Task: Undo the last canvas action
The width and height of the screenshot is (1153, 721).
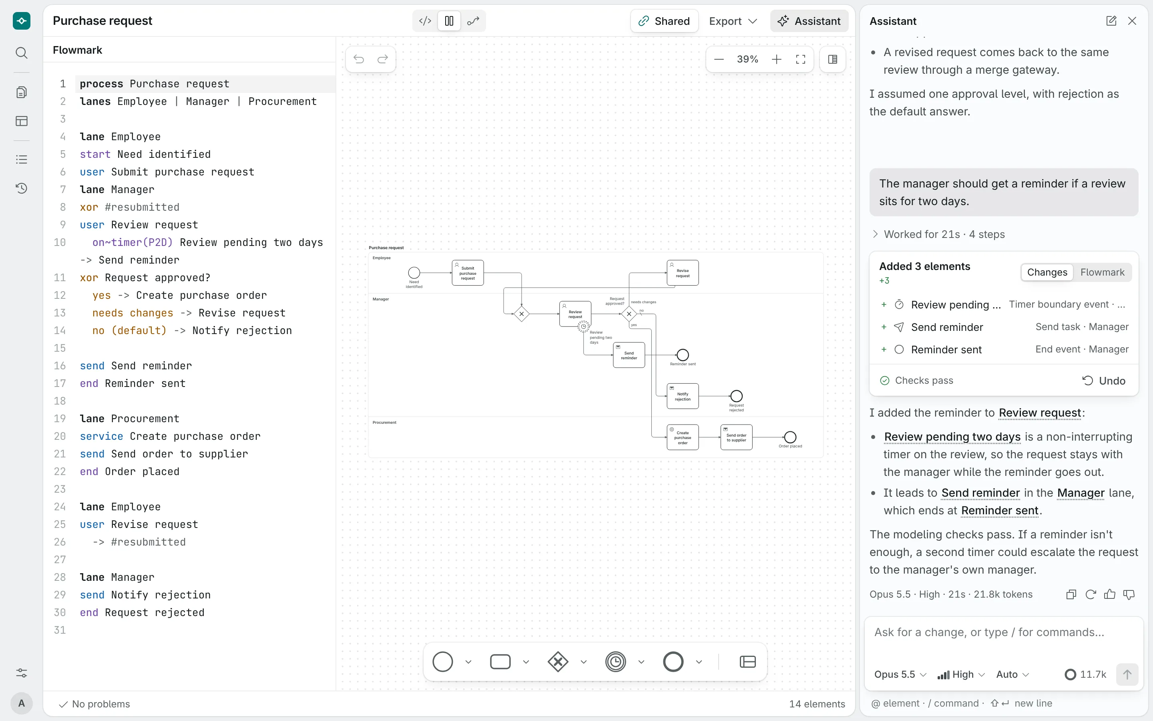Action: (x=359, y=59)
